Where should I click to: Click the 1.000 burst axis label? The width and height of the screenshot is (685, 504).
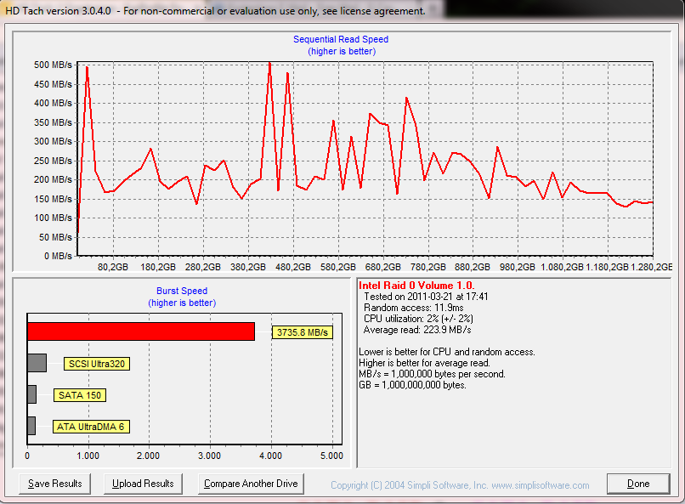tap(88, 456)
